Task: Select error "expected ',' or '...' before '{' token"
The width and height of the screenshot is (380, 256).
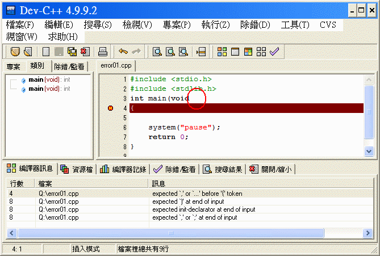Action: [x=190, y=194]
